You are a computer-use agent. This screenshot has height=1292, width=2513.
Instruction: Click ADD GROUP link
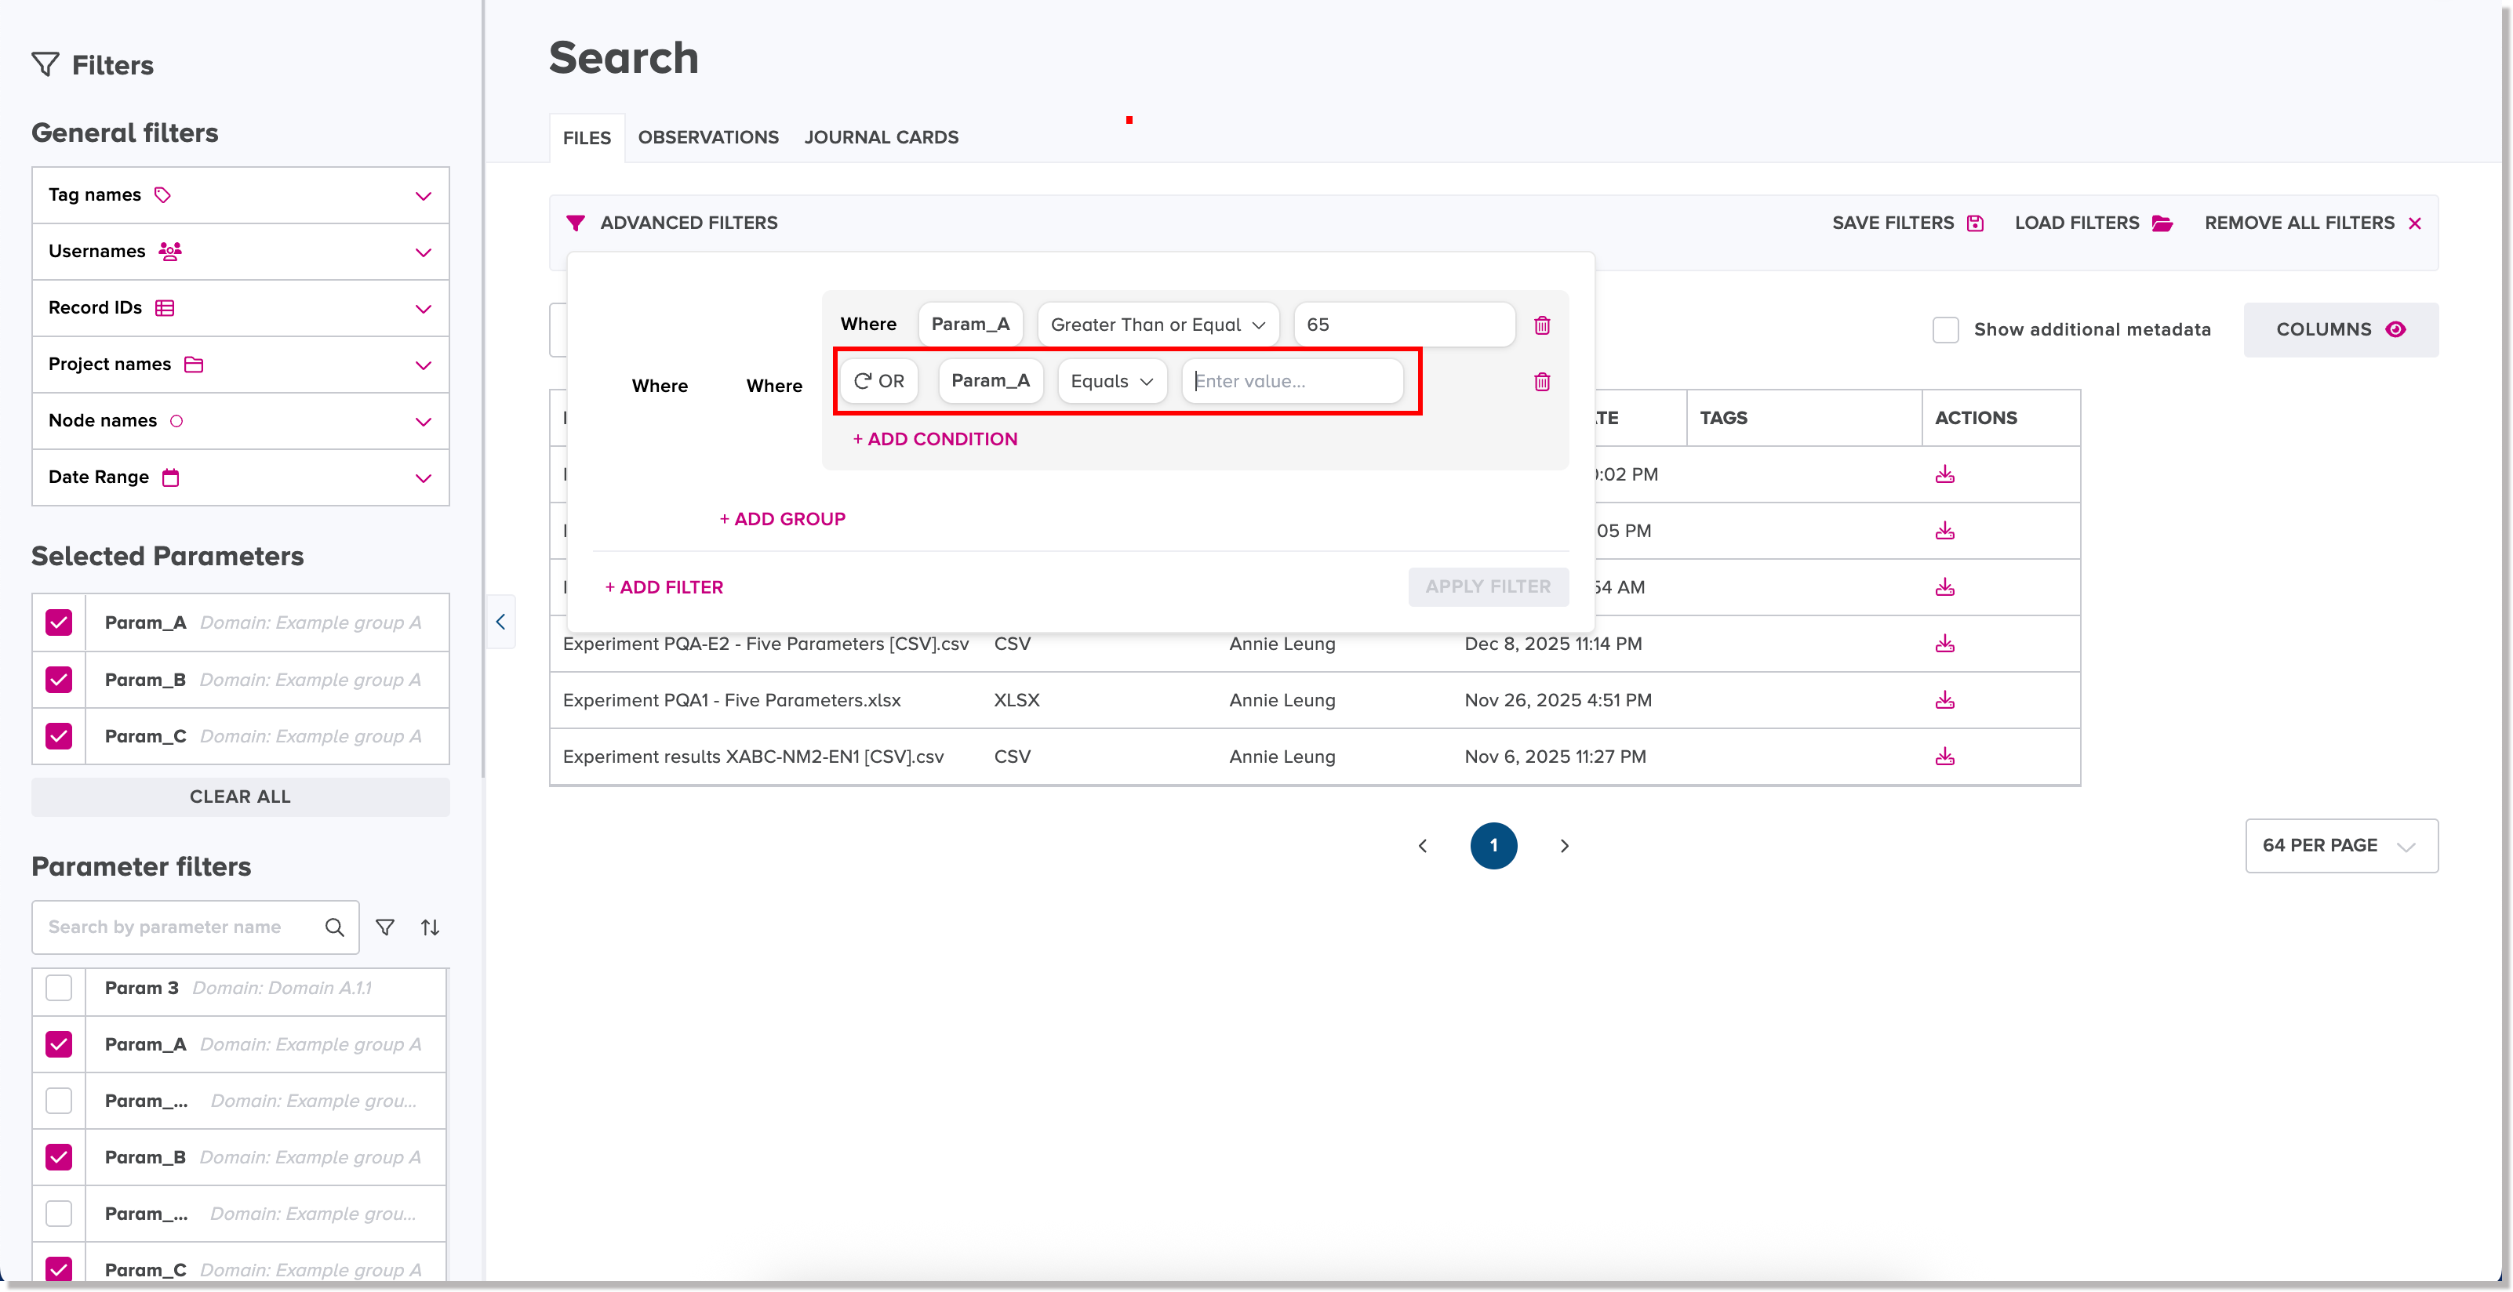(783, 519)
